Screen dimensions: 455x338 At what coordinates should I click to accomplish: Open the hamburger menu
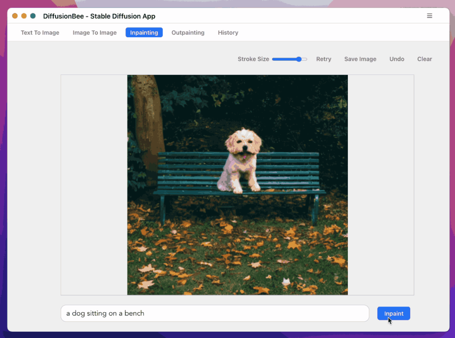click(x=429, y=16)
